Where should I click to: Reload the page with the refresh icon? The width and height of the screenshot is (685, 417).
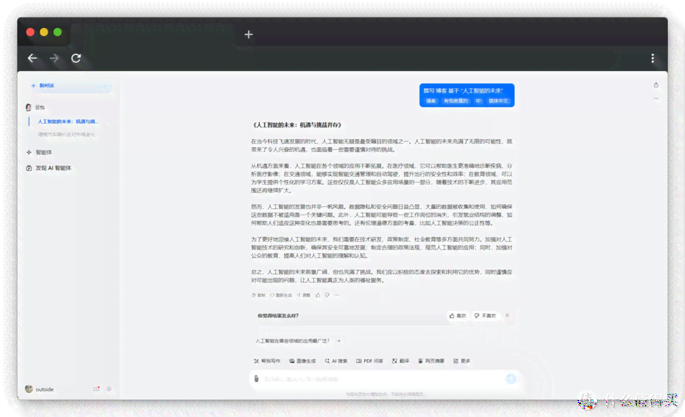[76, 58]
